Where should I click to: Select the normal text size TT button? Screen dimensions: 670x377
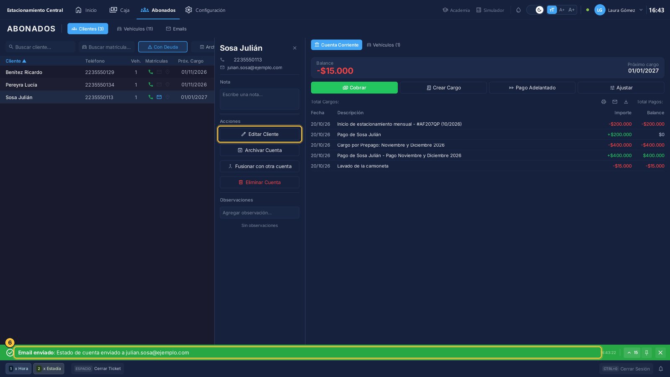552,10
